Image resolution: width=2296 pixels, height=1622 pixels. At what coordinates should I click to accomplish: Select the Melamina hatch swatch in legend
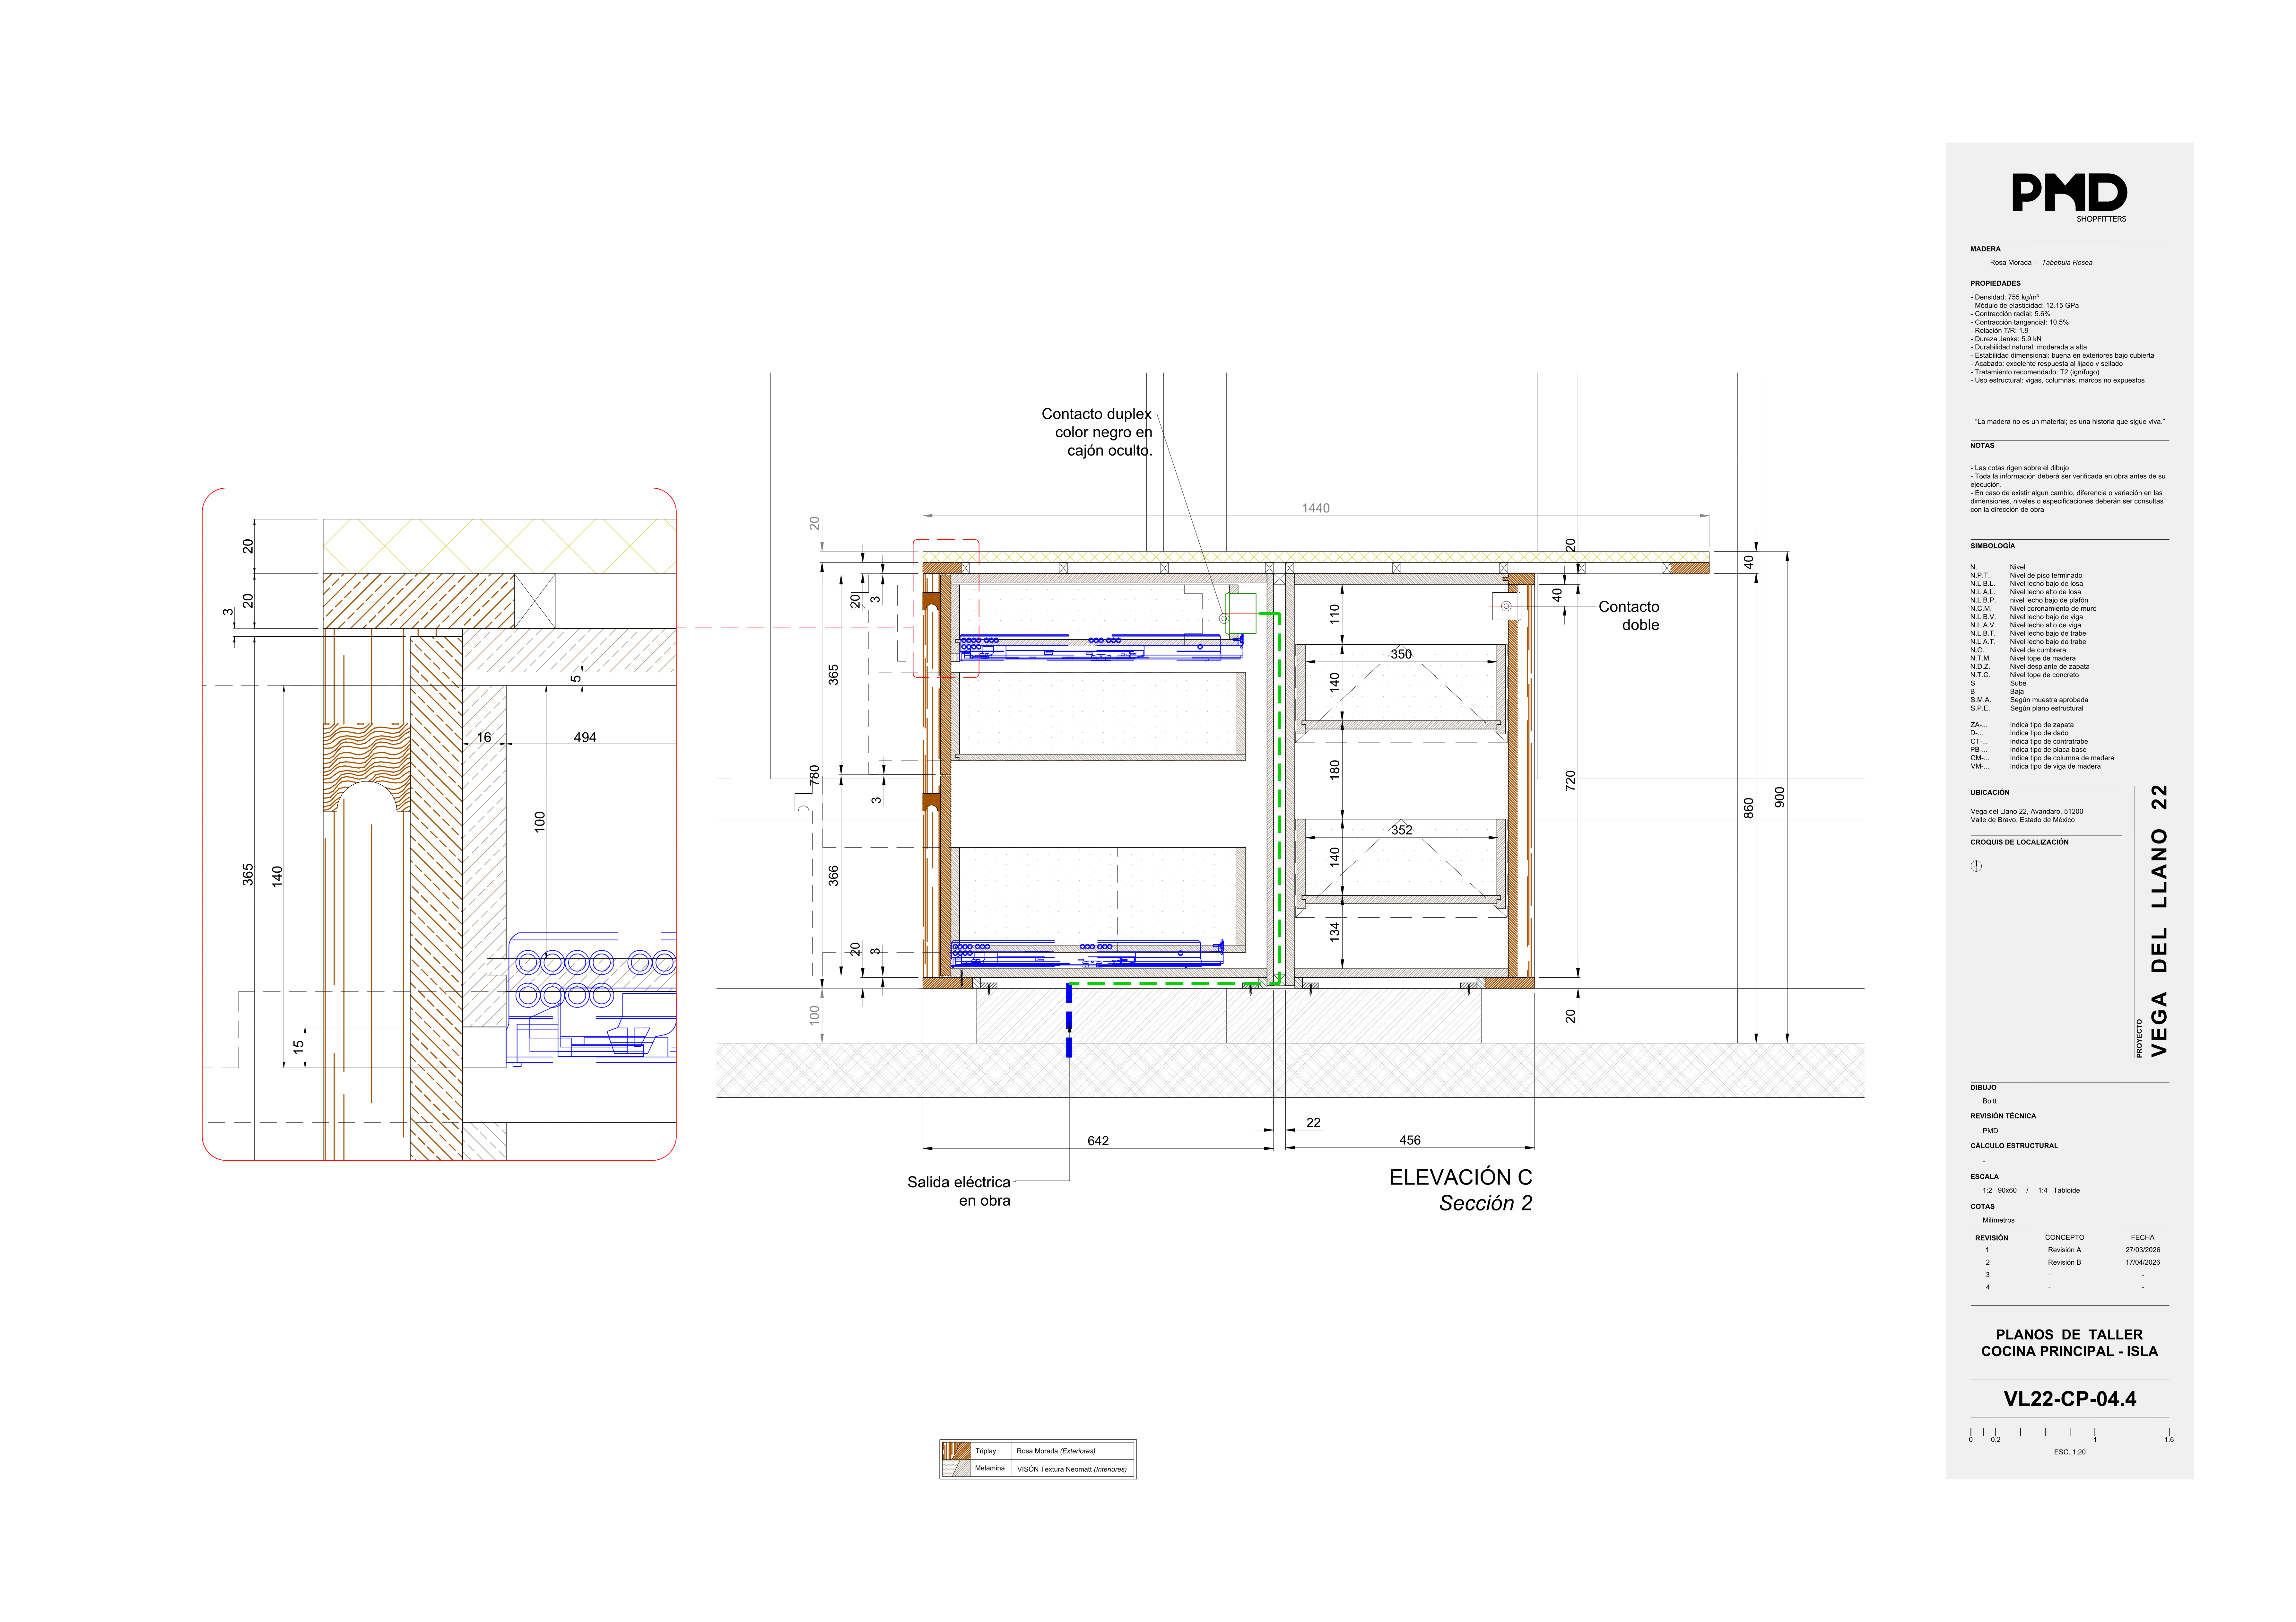(x=956, y=1468)
